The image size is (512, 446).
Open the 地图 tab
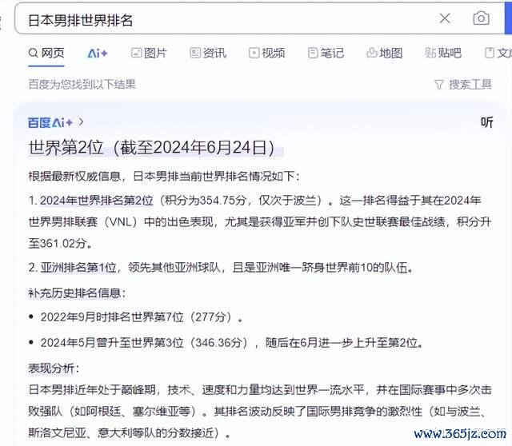click(384, 53)
